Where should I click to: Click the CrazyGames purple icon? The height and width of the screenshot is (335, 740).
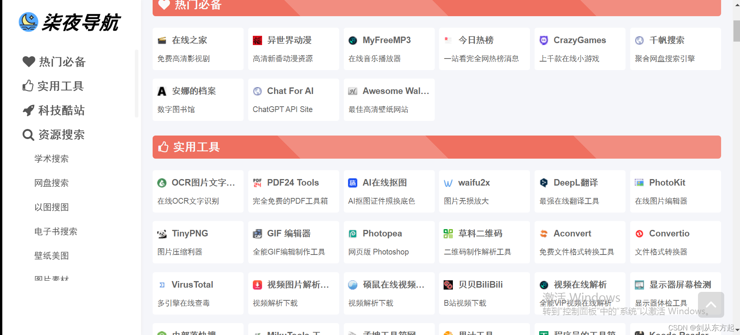click(544, 40)
